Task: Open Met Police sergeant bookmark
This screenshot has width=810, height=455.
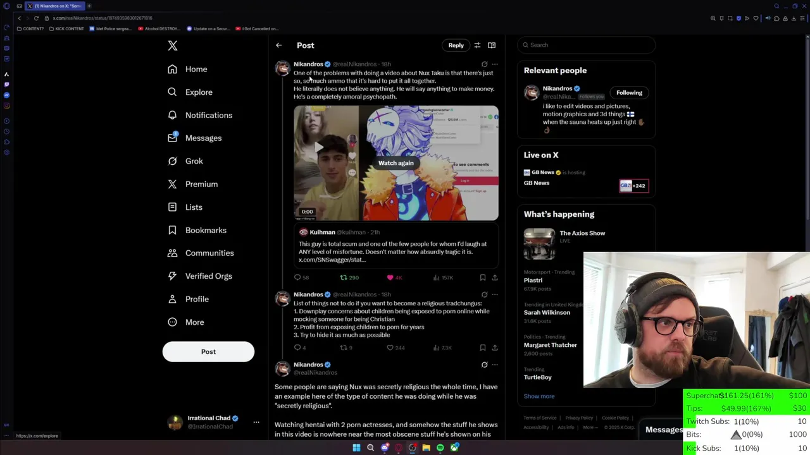Action: pyautogui.click(x=111, y=28)
